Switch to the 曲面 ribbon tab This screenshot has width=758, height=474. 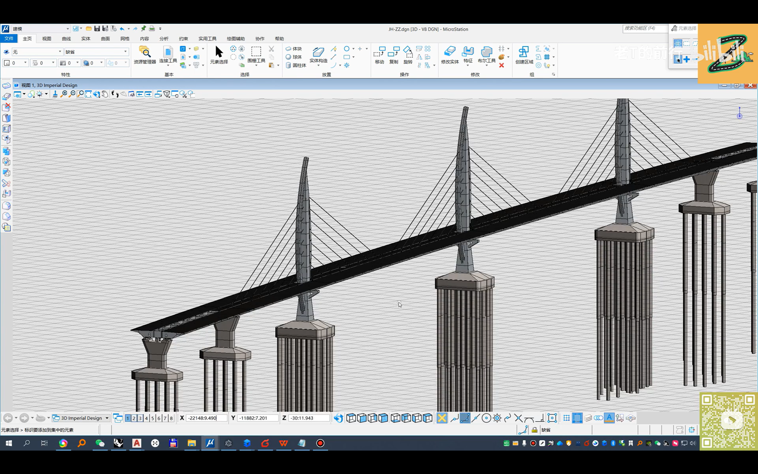pyautogui.click(x=105, y=39)
